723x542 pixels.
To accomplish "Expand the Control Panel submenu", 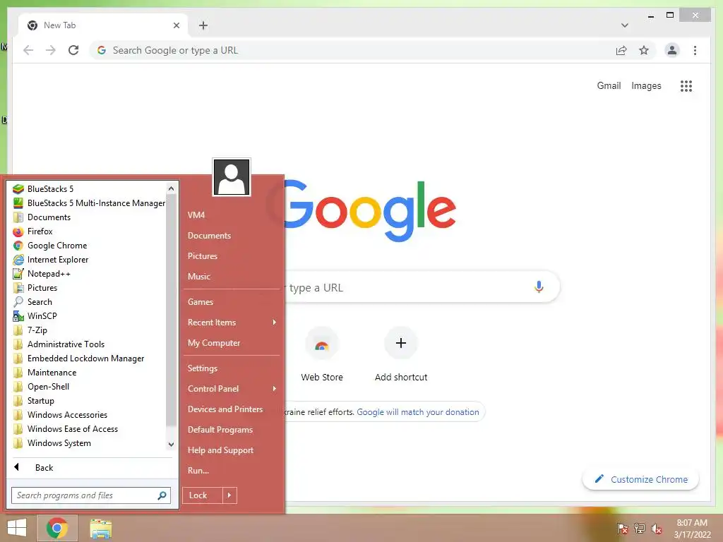I will pyautogui.click(x=232, y=389).
